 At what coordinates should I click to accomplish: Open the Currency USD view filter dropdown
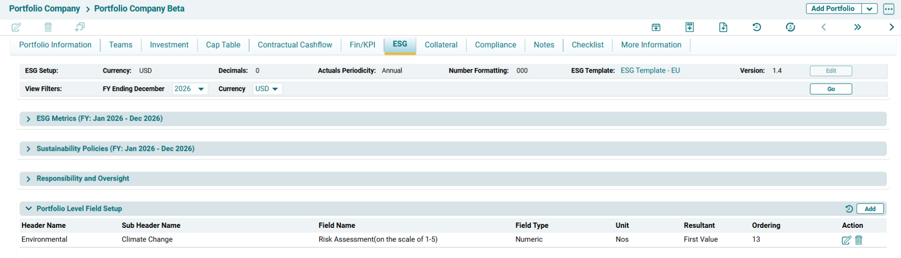coord(267,89)
